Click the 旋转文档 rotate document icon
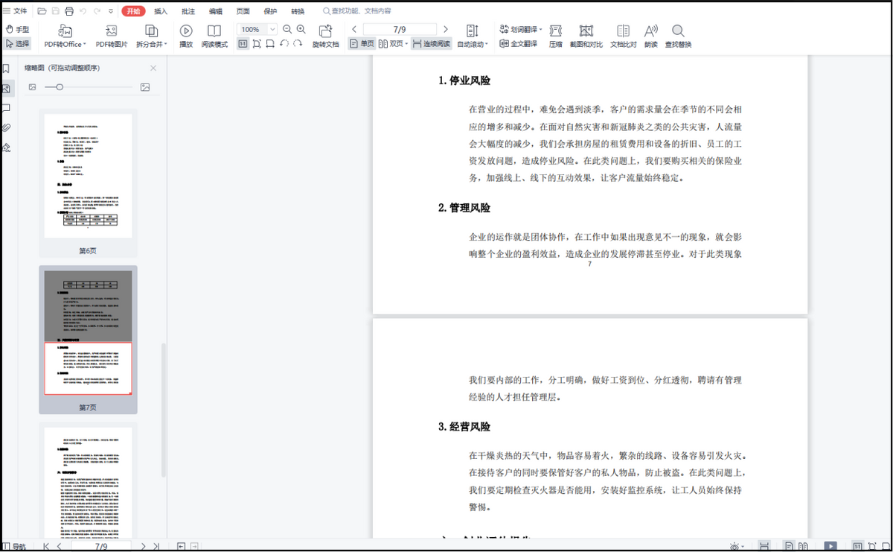Viewport: 893px width, 552px height. click(x=325, y=31)
